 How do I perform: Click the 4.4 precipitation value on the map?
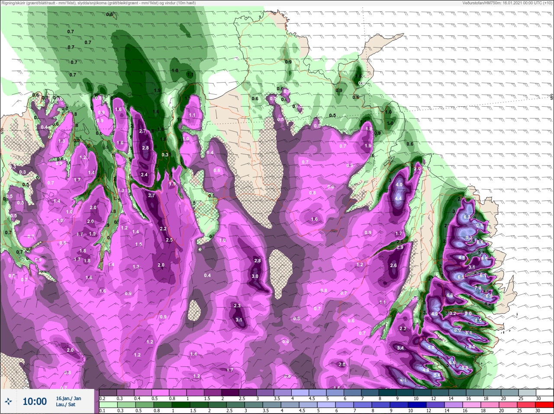(x=399, y=198)
